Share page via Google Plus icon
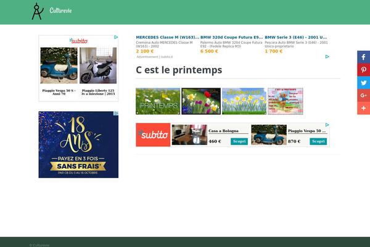The height and width of the screenshot is (247, 370). [x=363, y=95]
